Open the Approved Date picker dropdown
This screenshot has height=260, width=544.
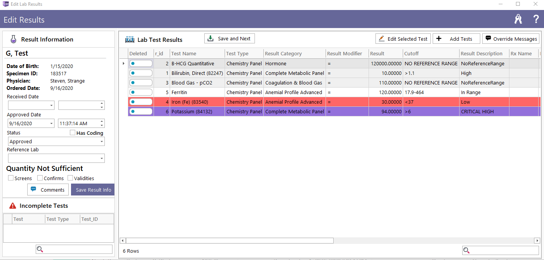[51, 124]
